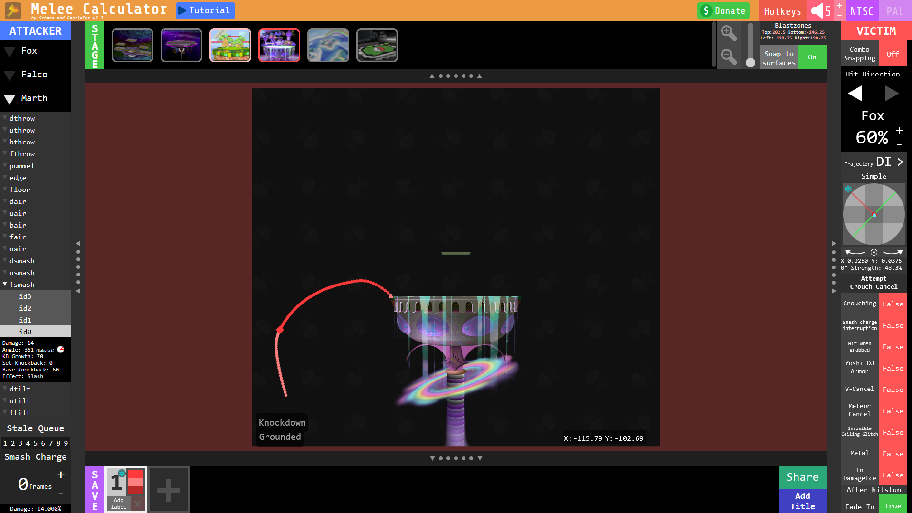Decrease smash charge frames
This screenshot has width=912, height=513.
pyautogui.click(x=61, y=494)
